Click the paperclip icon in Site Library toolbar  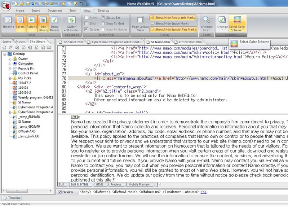click(10, 48)
